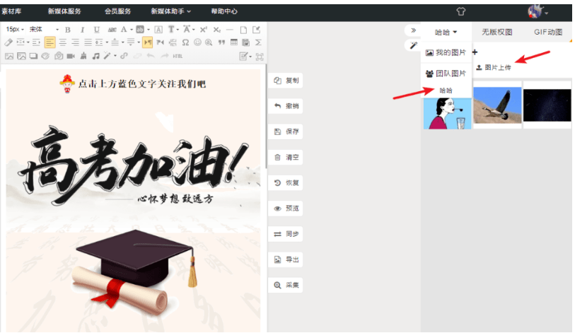The image size is (575, 333).
Task: Insert music with the note icon
Action: (x=95, y=56)
